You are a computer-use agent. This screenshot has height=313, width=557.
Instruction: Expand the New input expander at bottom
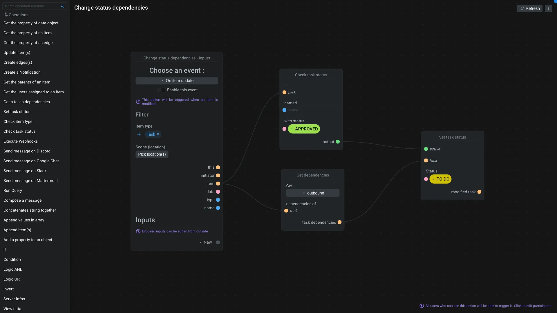pyautogui.click(x=200, y=242)
